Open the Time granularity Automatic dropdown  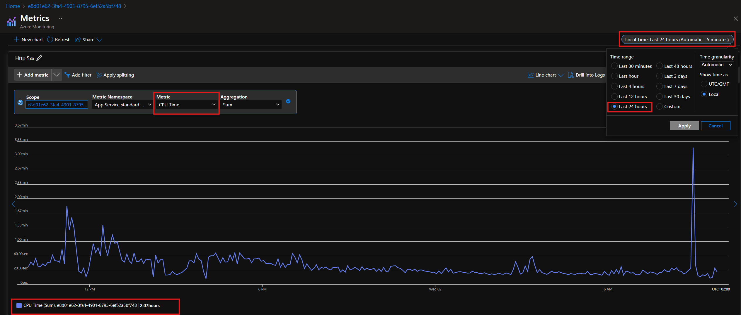(x=716, y=65)
